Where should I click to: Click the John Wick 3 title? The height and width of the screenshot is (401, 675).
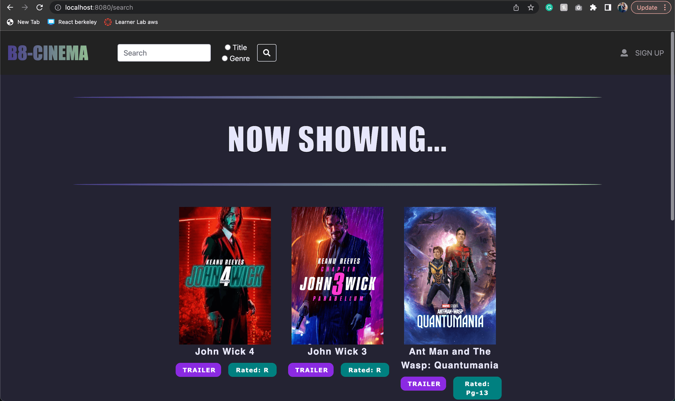[x=337, y=351]
